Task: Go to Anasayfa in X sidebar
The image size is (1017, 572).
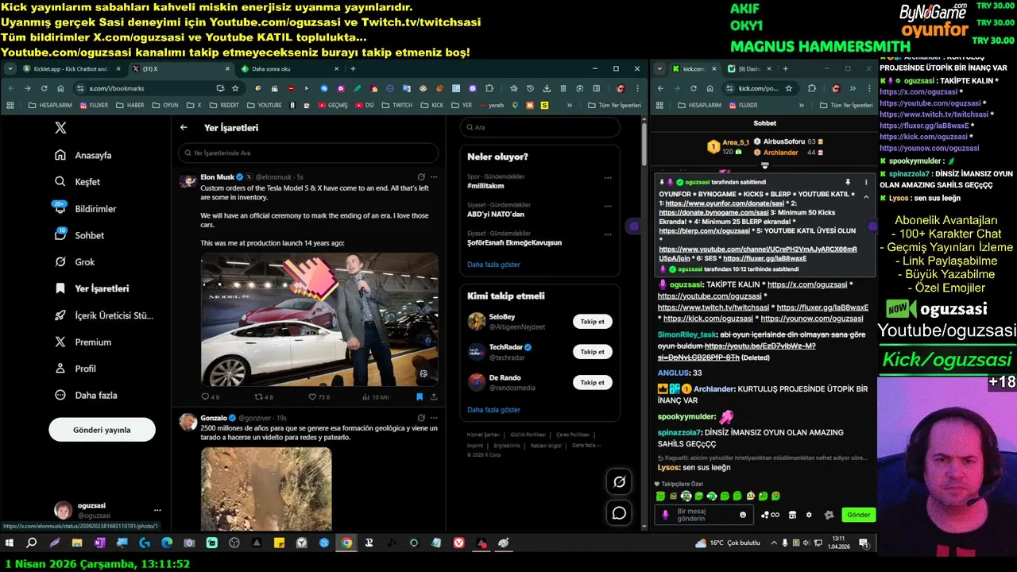Action: point(84,155)
